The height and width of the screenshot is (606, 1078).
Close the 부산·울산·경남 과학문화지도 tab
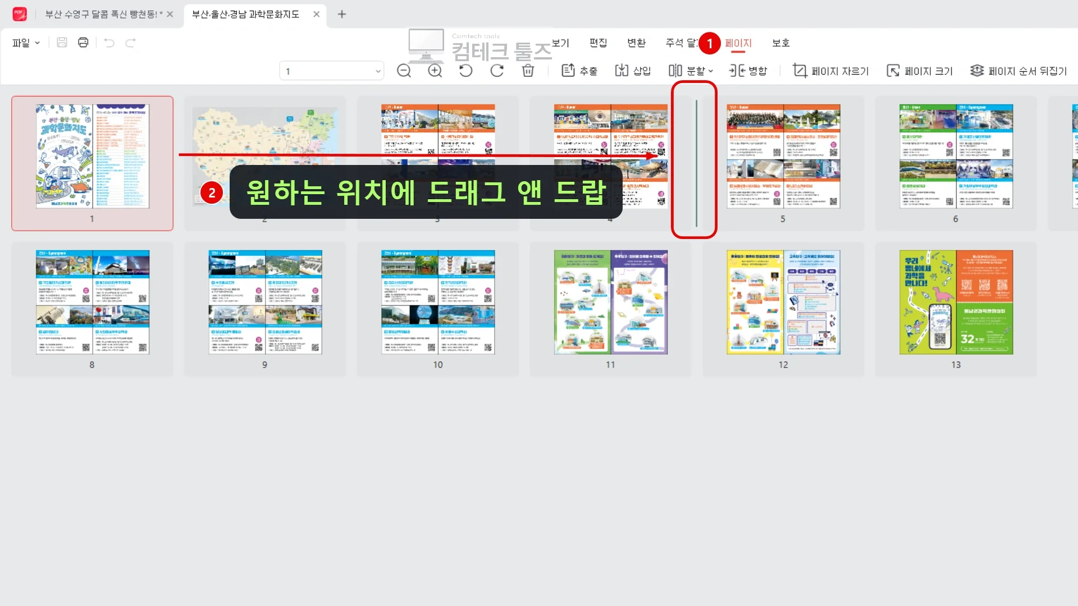click(316, 14)
